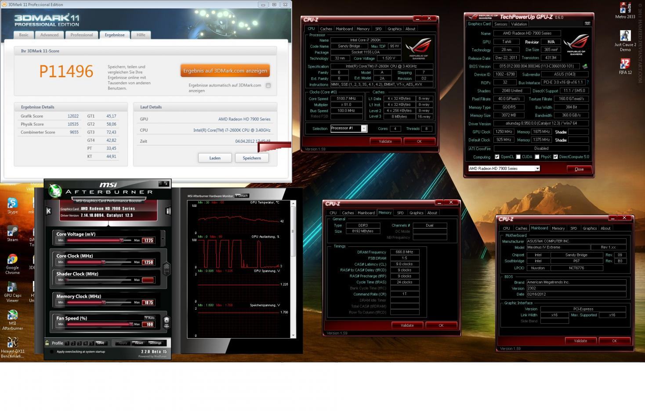Click user define fan icon
Viewport: 645px width, 411px height.
tap(166, 322)
